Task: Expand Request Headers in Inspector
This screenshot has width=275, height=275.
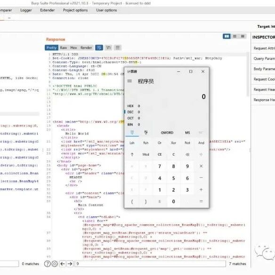Action: tap(264, 89)
